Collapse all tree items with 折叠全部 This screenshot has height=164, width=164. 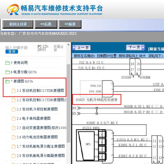click(58, 48)
